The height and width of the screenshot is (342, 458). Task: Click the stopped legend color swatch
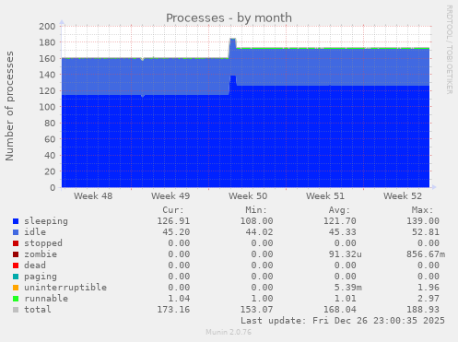16,243
